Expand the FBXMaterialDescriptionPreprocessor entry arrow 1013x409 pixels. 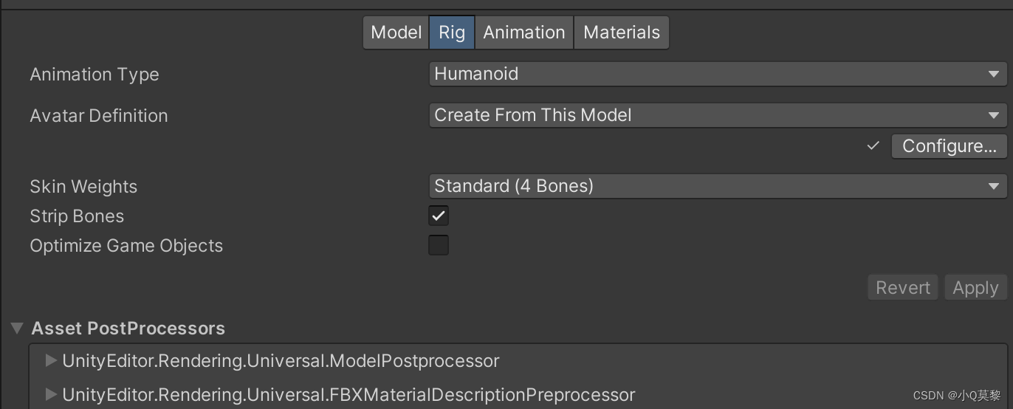point(51,395)
